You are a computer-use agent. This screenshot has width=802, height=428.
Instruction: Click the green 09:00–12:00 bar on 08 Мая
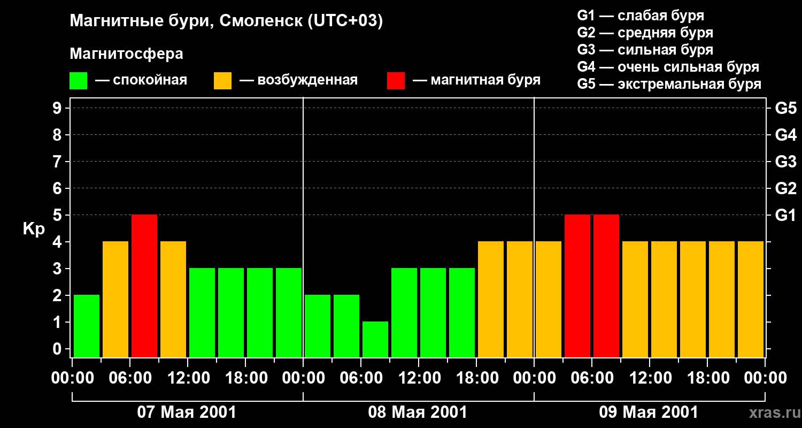[404, 312]
